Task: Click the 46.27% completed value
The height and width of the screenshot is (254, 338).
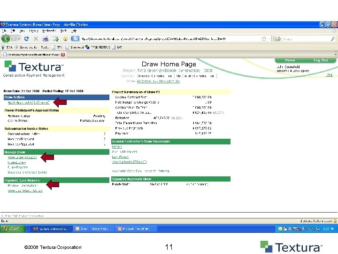Action: tap(218, 113)
